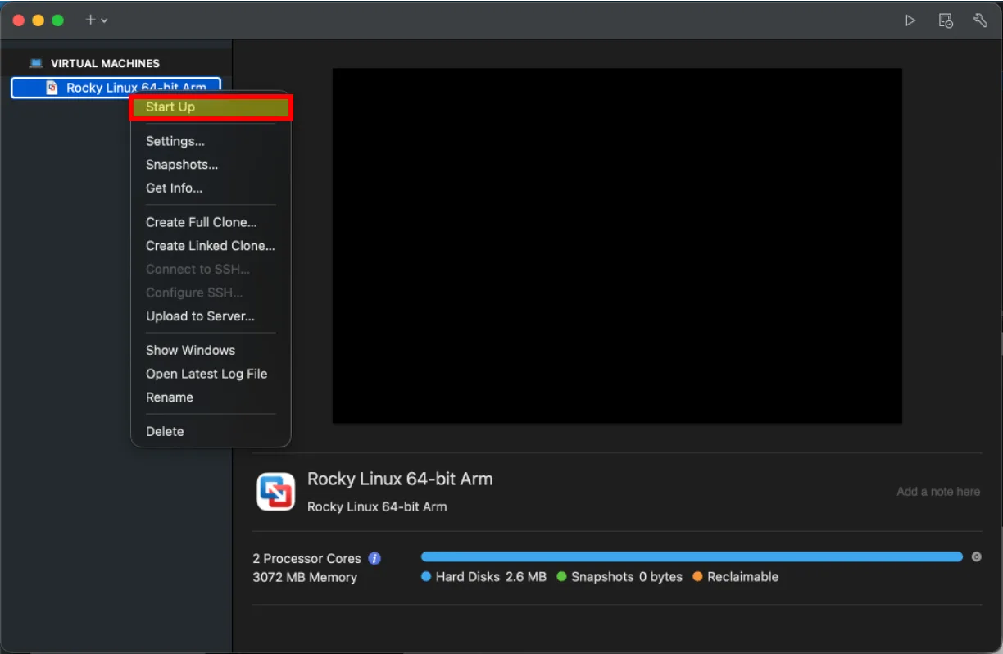Screen dimensions: 1003x654
Task: Click the Rocky Linux 64-bit Arm subtitle
Action: pos(377,506)
